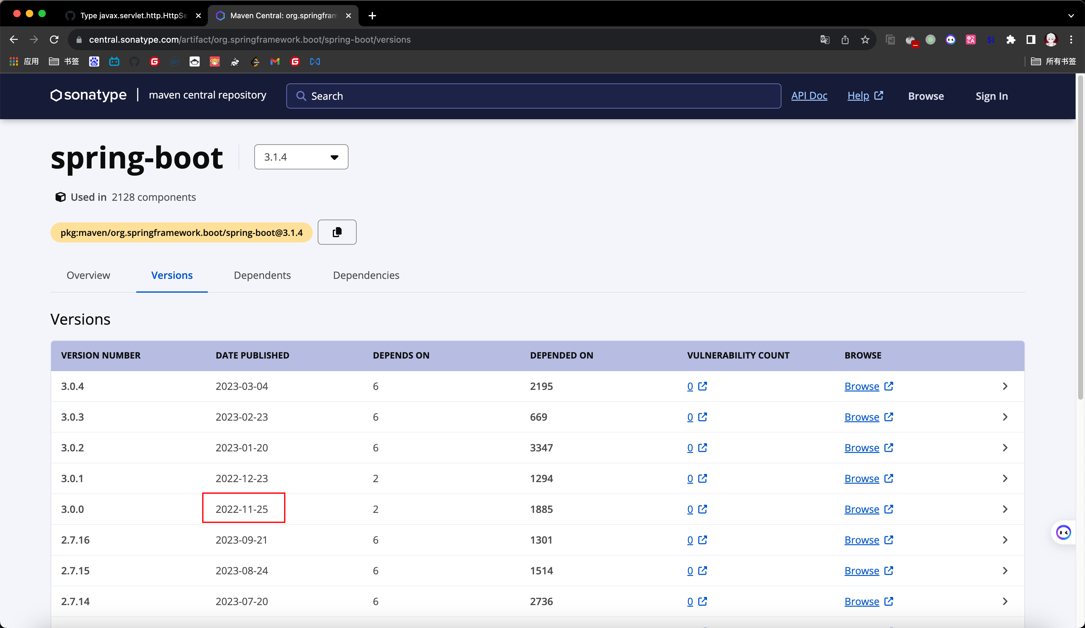Switch to the Overview tab
Image resolution: width=1085 pixels, height=628 pixels.
88,275
